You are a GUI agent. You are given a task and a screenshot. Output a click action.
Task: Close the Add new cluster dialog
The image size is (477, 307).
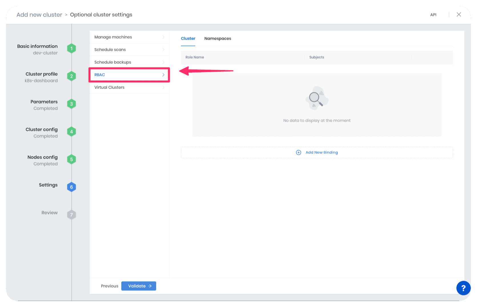(x=459, y=15)
